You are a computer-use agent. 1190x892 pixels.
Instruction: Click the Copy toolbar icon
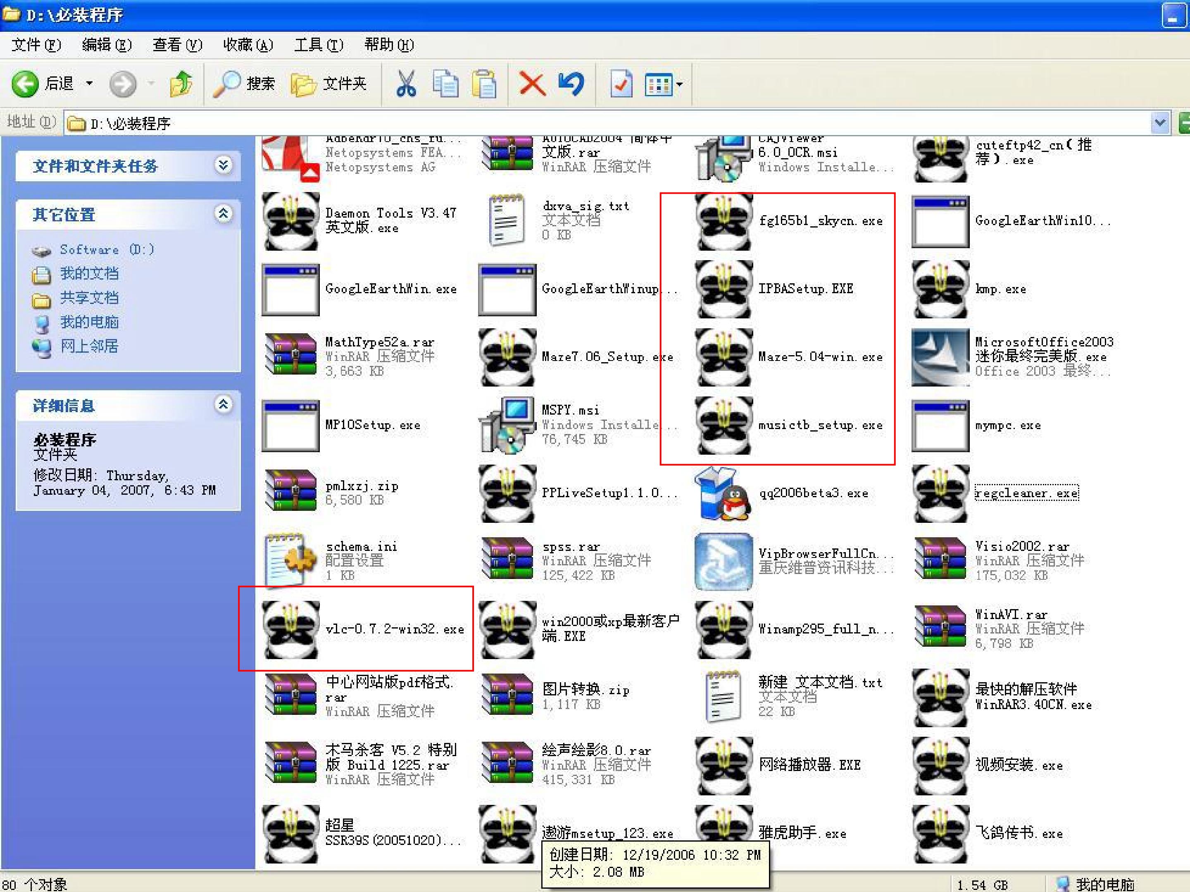point(445,84)
